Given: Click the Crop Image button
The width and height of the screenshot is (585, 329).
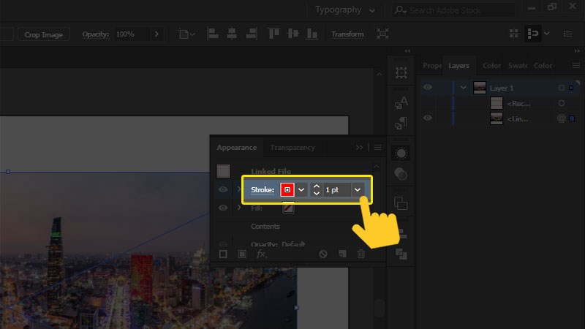Looking at the screenshot, I should [x=42, y=34].
